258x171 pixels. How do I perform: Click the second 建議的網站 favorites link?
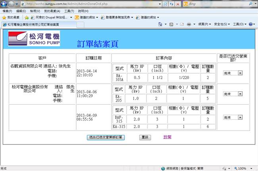147,17
